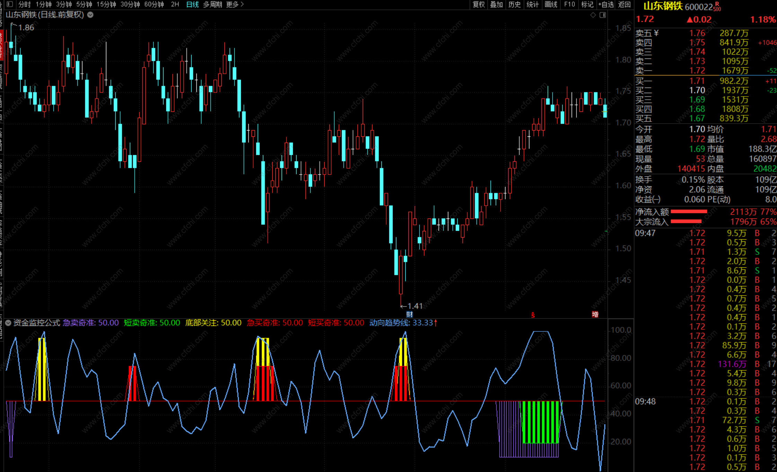Click the 财 financial marker icon
The image size is (777, 472).
pos(409,314)
